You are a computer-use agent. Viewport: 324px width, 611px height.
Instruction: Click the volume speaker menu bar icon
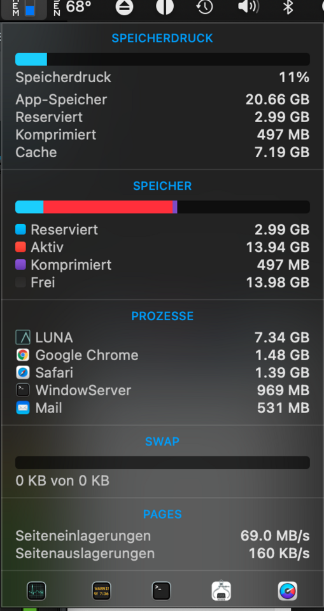click(248, 6)
